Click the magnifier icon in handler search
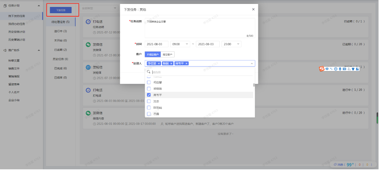 (149, 72)
